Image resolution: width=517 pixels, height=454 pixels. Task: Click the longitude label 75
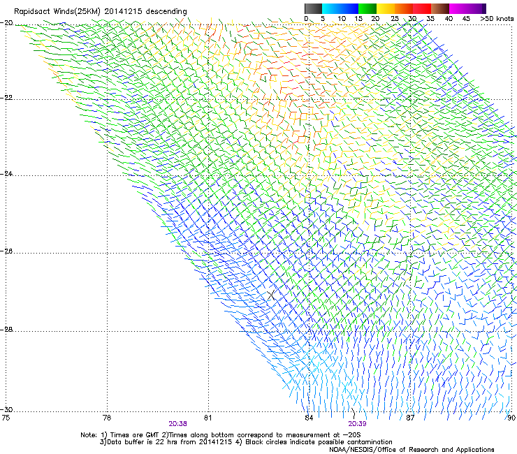[x=6, y=418]
